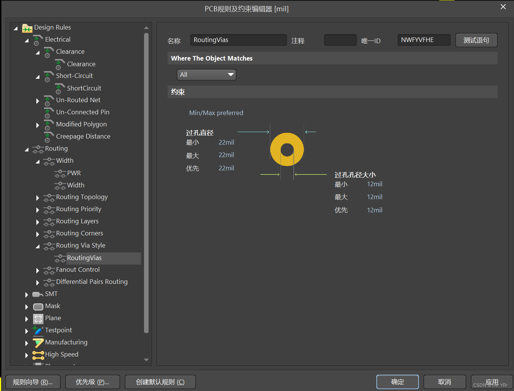Screen dimensions: 514x391
Task: Click the 名称 field containing RoutingVias
Action: (x=238, y=40)
